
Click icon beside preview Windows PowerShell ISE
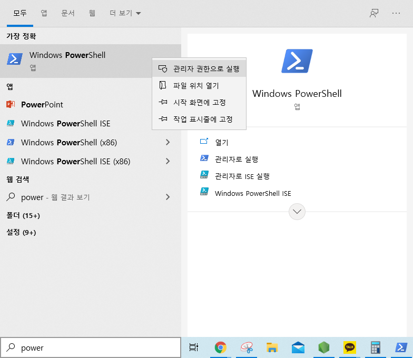204,192
